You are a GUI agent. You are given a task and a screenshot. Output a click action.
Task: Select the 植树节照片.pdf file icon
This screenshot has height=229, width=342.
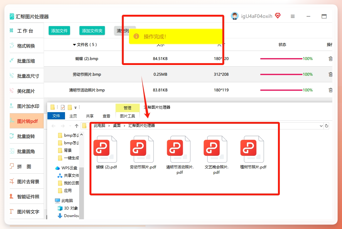tap(252, 149)
